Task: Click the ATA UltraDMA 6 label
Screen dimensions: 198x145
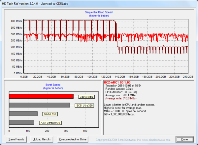Action: (50, 123)
